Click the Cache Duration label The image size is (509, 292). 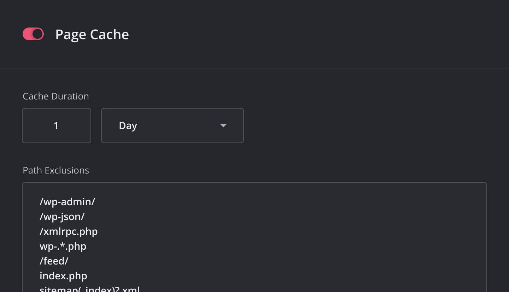[x=55, y=96]
